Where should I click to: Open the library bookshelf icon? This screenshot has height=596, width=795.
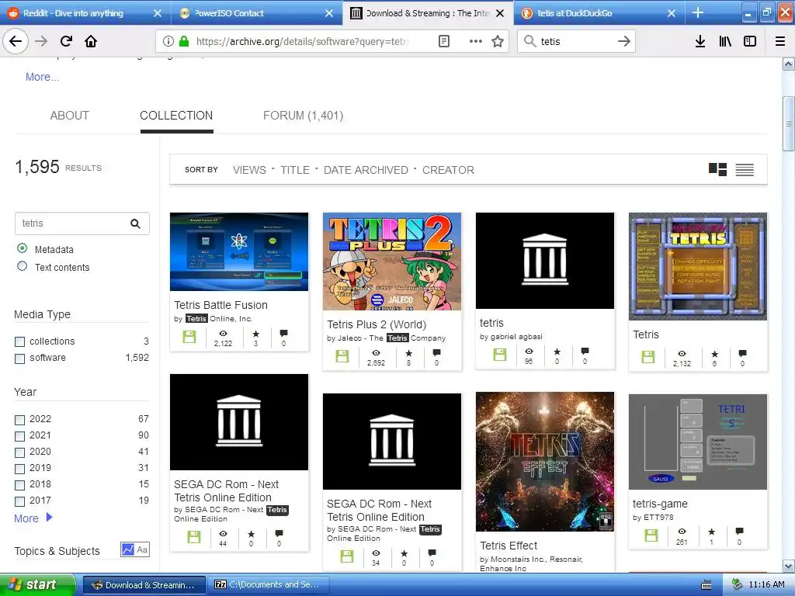[x=725, y=41]
